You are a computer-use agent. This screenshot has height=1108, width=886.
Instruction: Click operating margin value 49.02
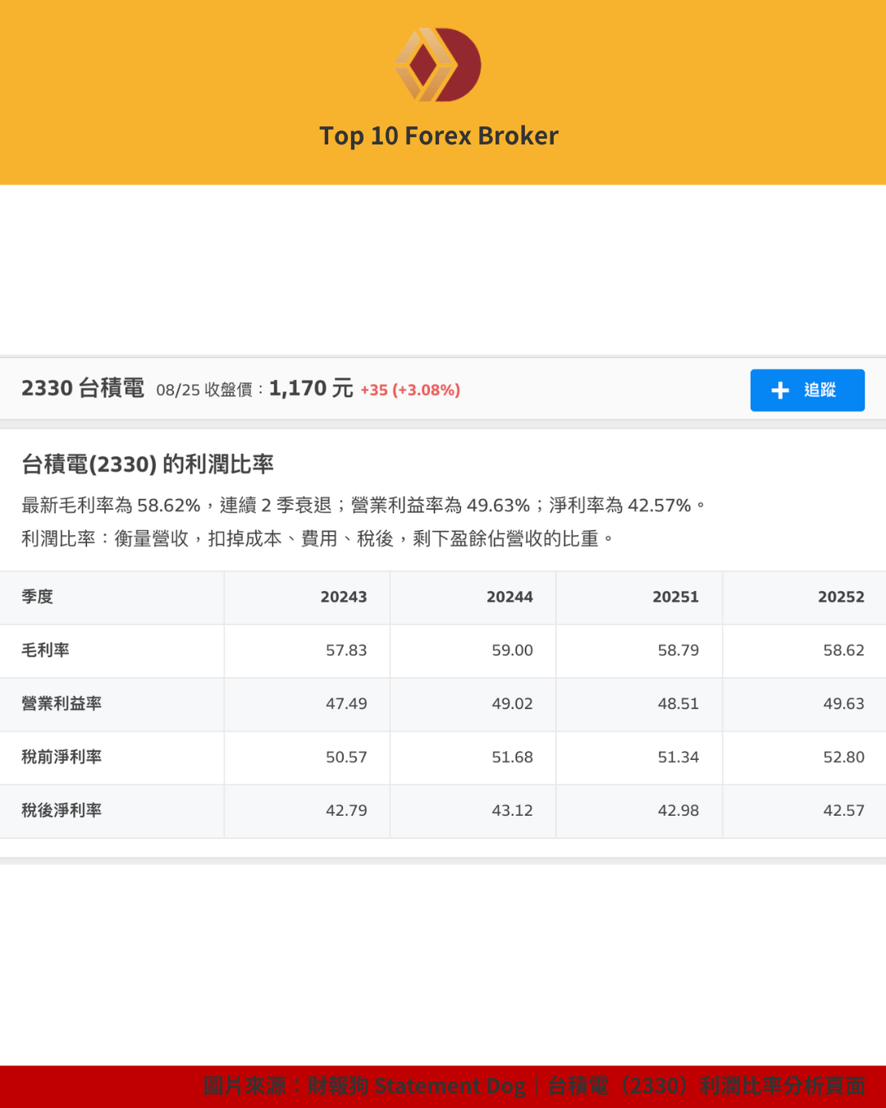pyautogui.click(x=512, y=704)
